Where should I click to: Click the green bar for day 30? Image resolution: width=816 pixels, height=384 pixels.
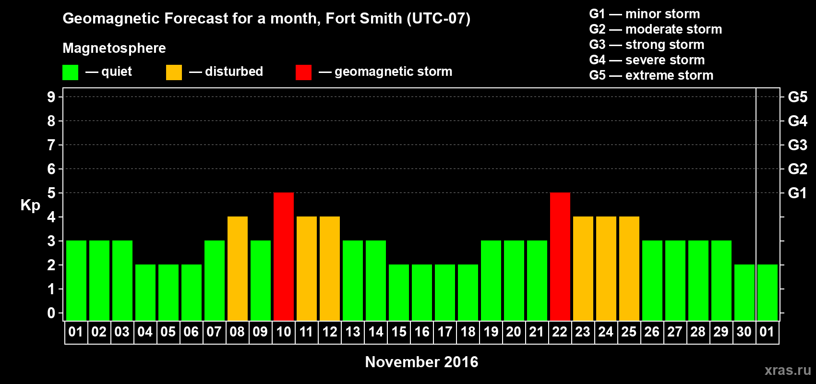[744, 292]
